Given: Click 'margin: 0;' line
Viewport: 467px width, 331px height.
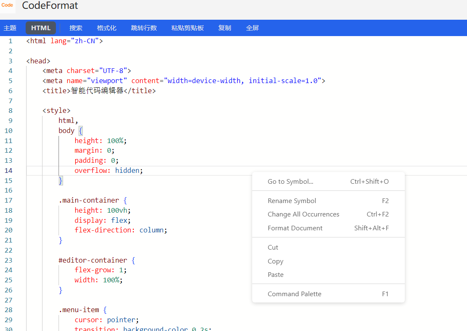Looking at the screenshot, I should [95, 151].
